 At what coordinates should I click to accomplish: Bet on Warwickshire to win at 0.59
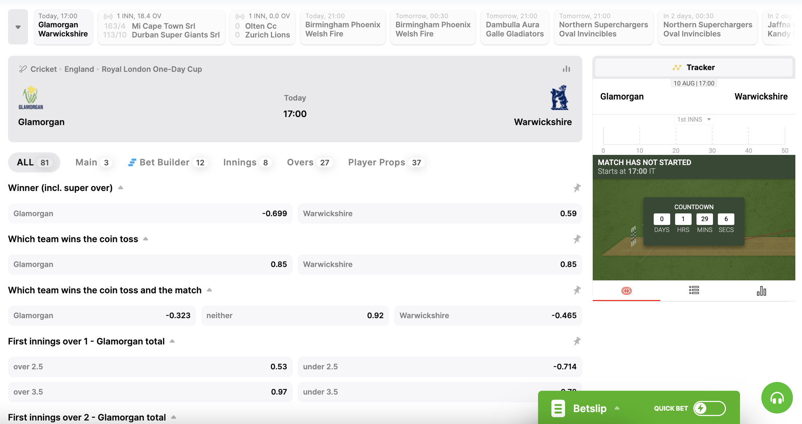pos(440,214)
